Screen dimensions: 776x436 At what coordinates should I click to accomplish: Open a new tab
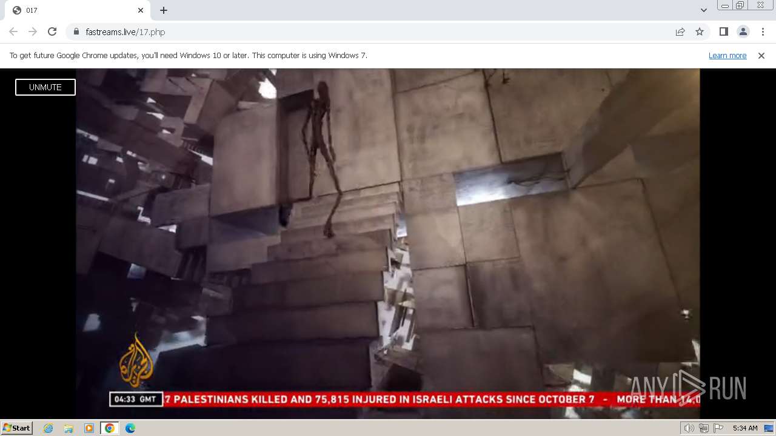[x=164, y=10]
